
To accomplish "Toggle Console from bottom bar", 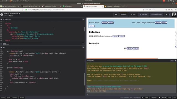I will tap(2, 98).
